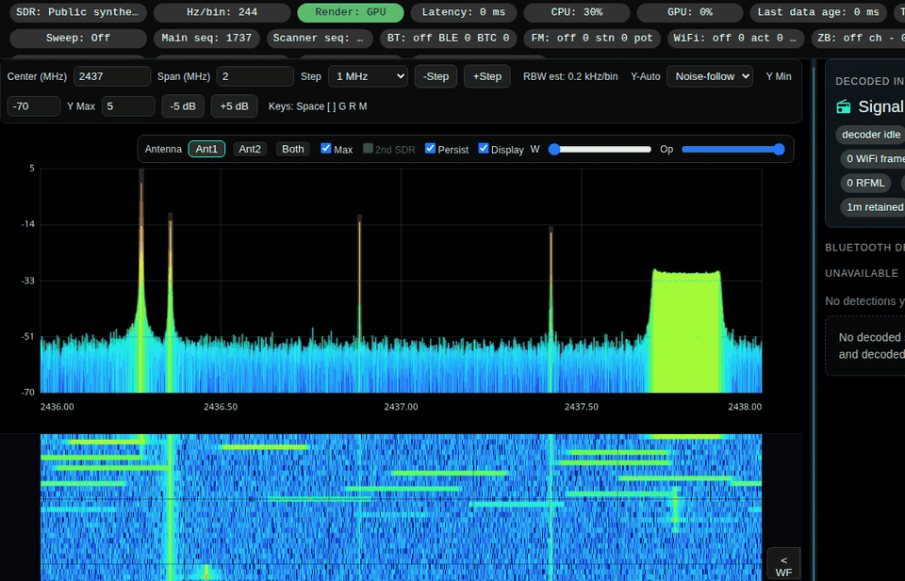The image size is (905, 581).
Task: Click the Latency: 0 ms pill
Action: point(464,12)
